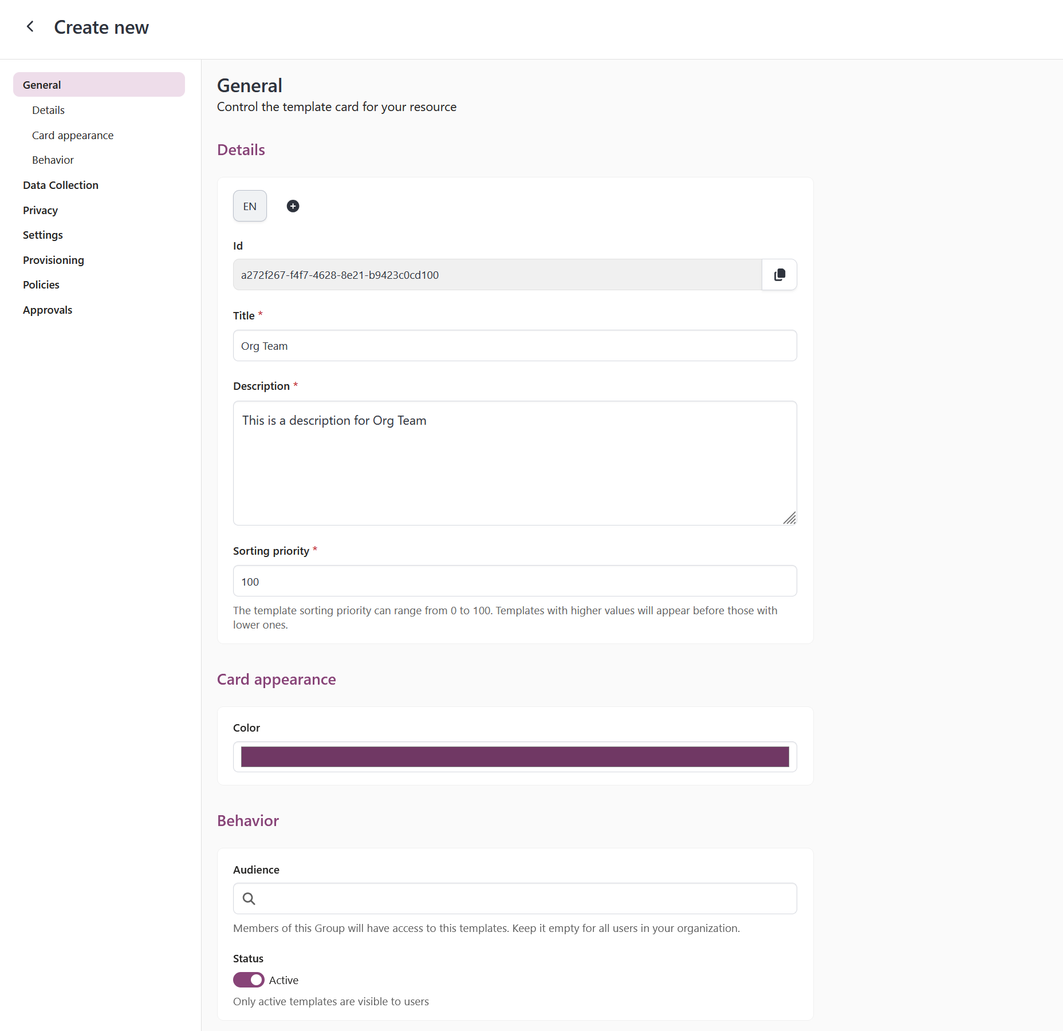This screenshot has height=1031, width=1063.
Task: Focus the Sorting priority field
Action: (x=514, y=582)
